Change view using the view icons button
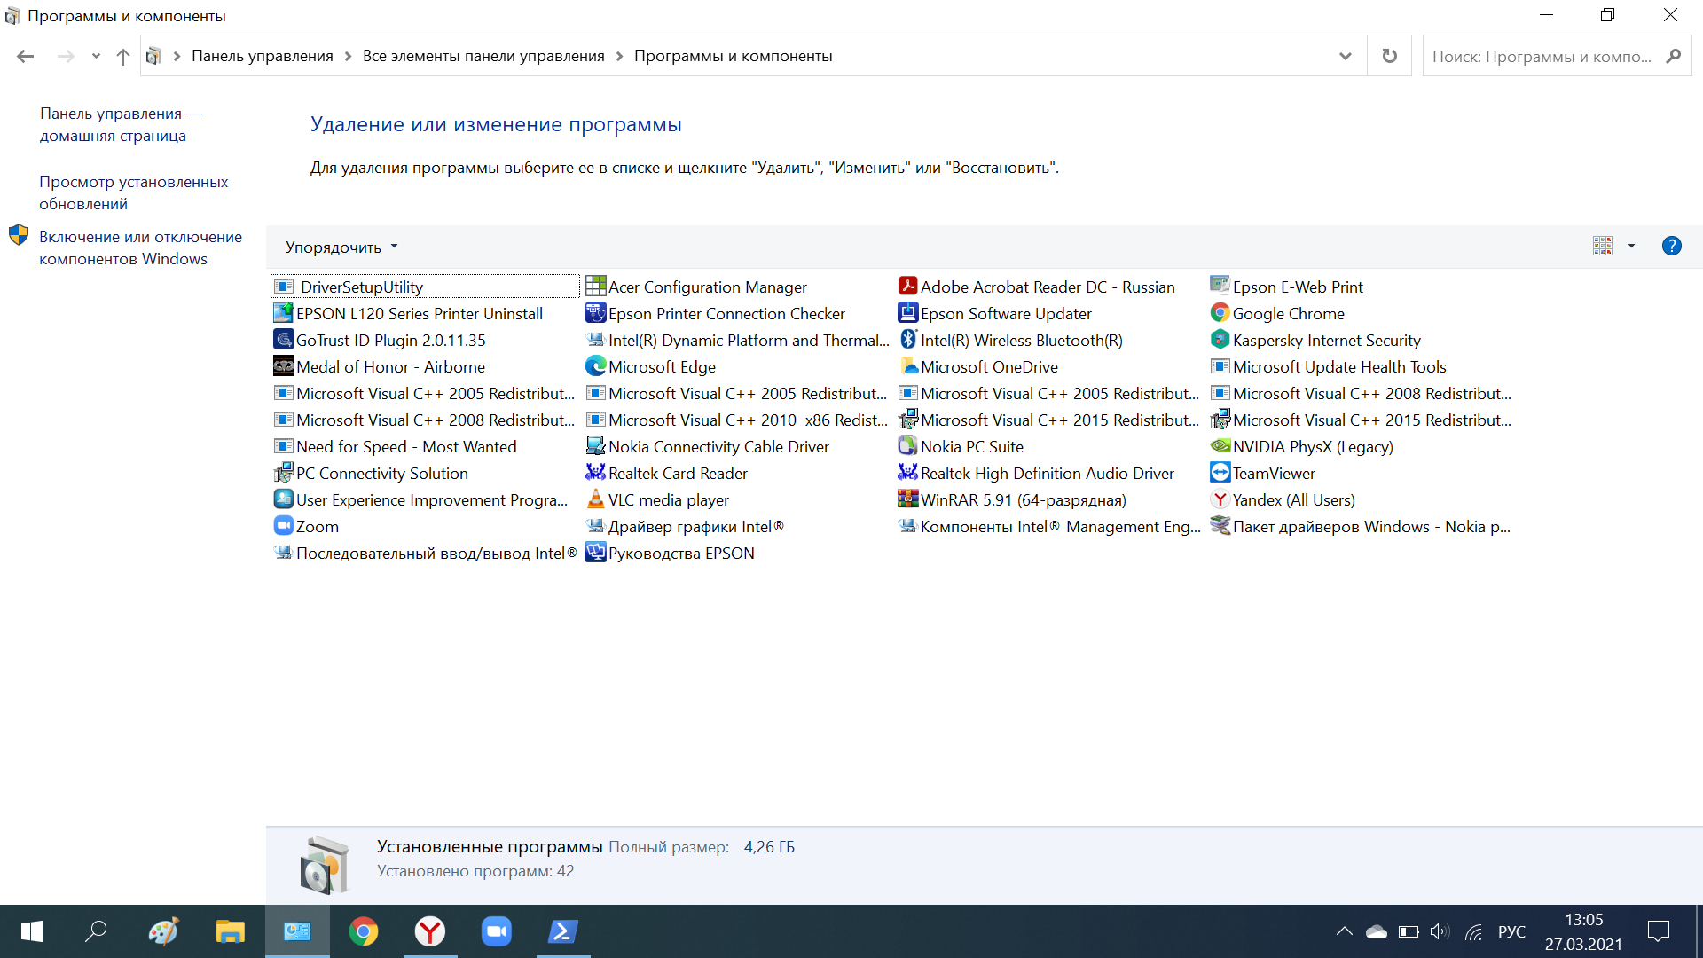1703x958 pixels. click(x=1602, y=247)
